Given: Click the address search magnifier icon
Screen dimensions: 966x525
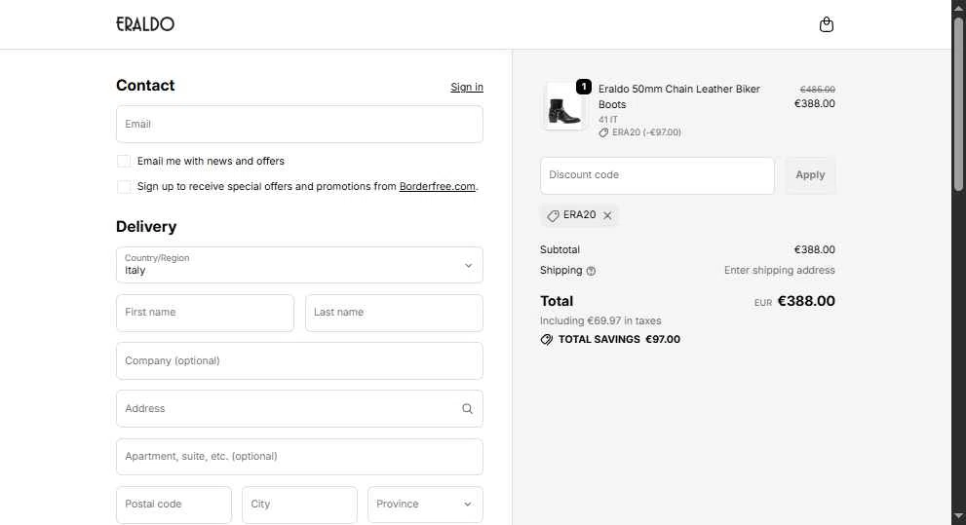Looking at the screenshot, I should click(x=468, y=409).
